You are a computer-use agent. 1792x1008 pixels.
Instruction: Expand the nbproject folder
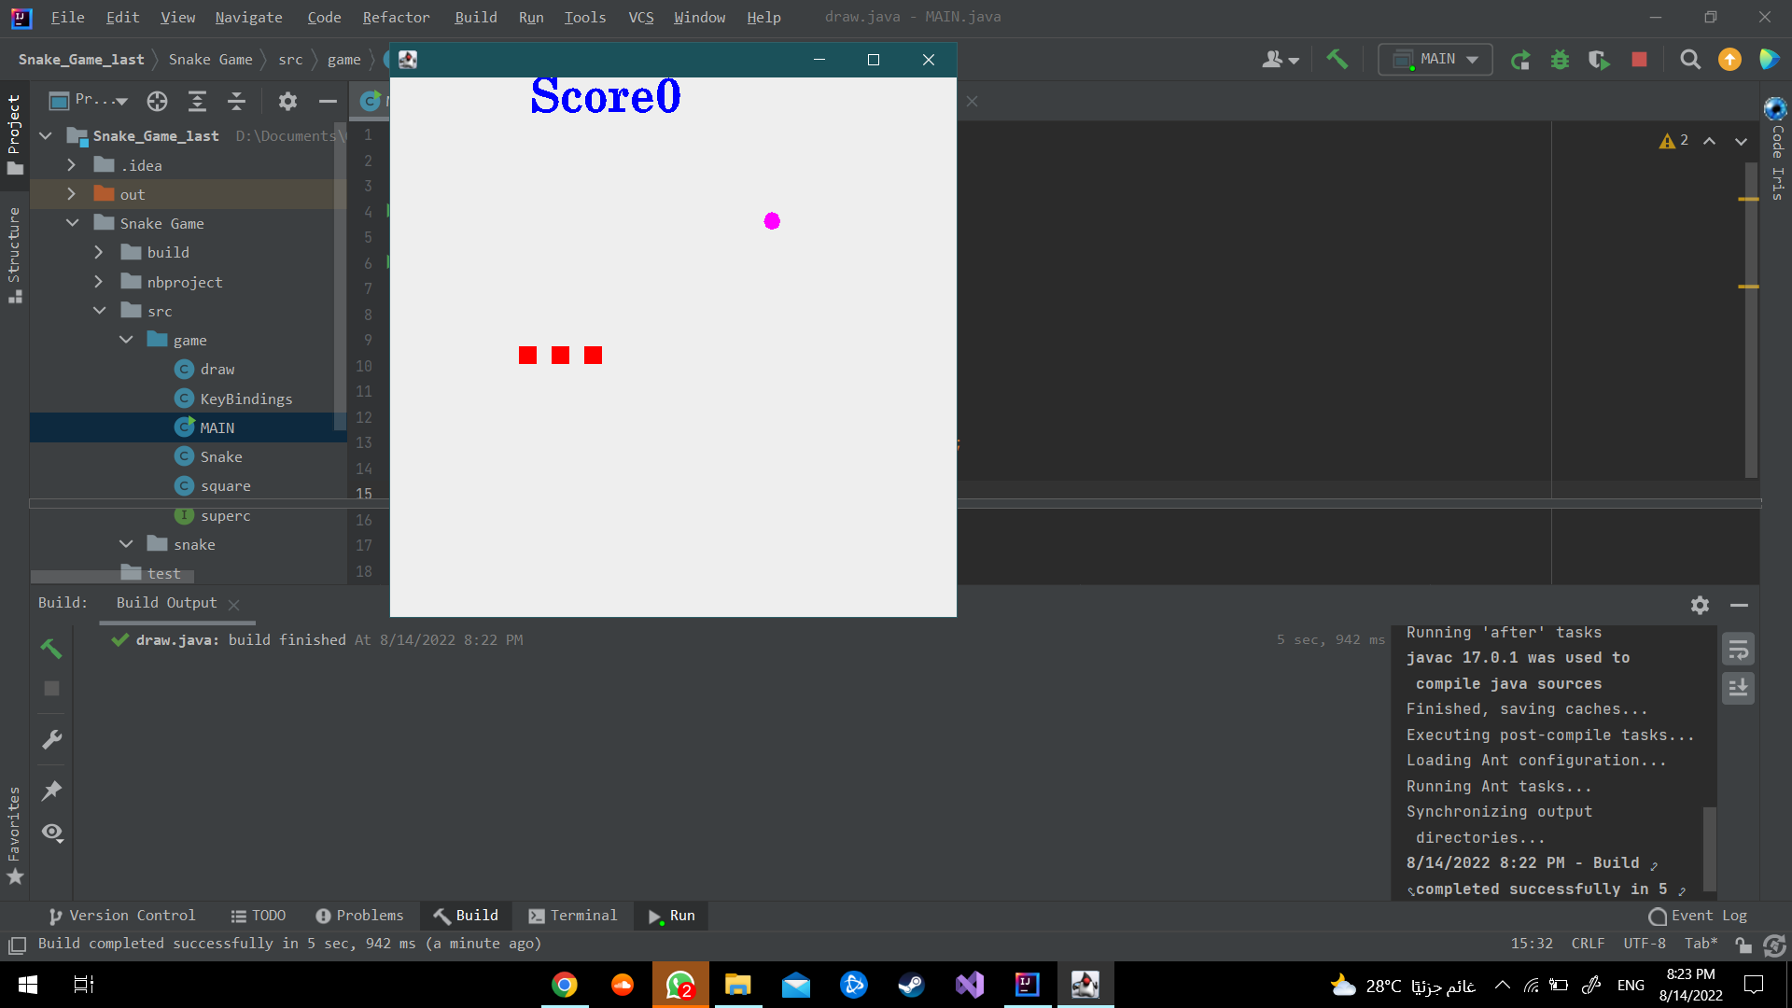coord(99,281)
